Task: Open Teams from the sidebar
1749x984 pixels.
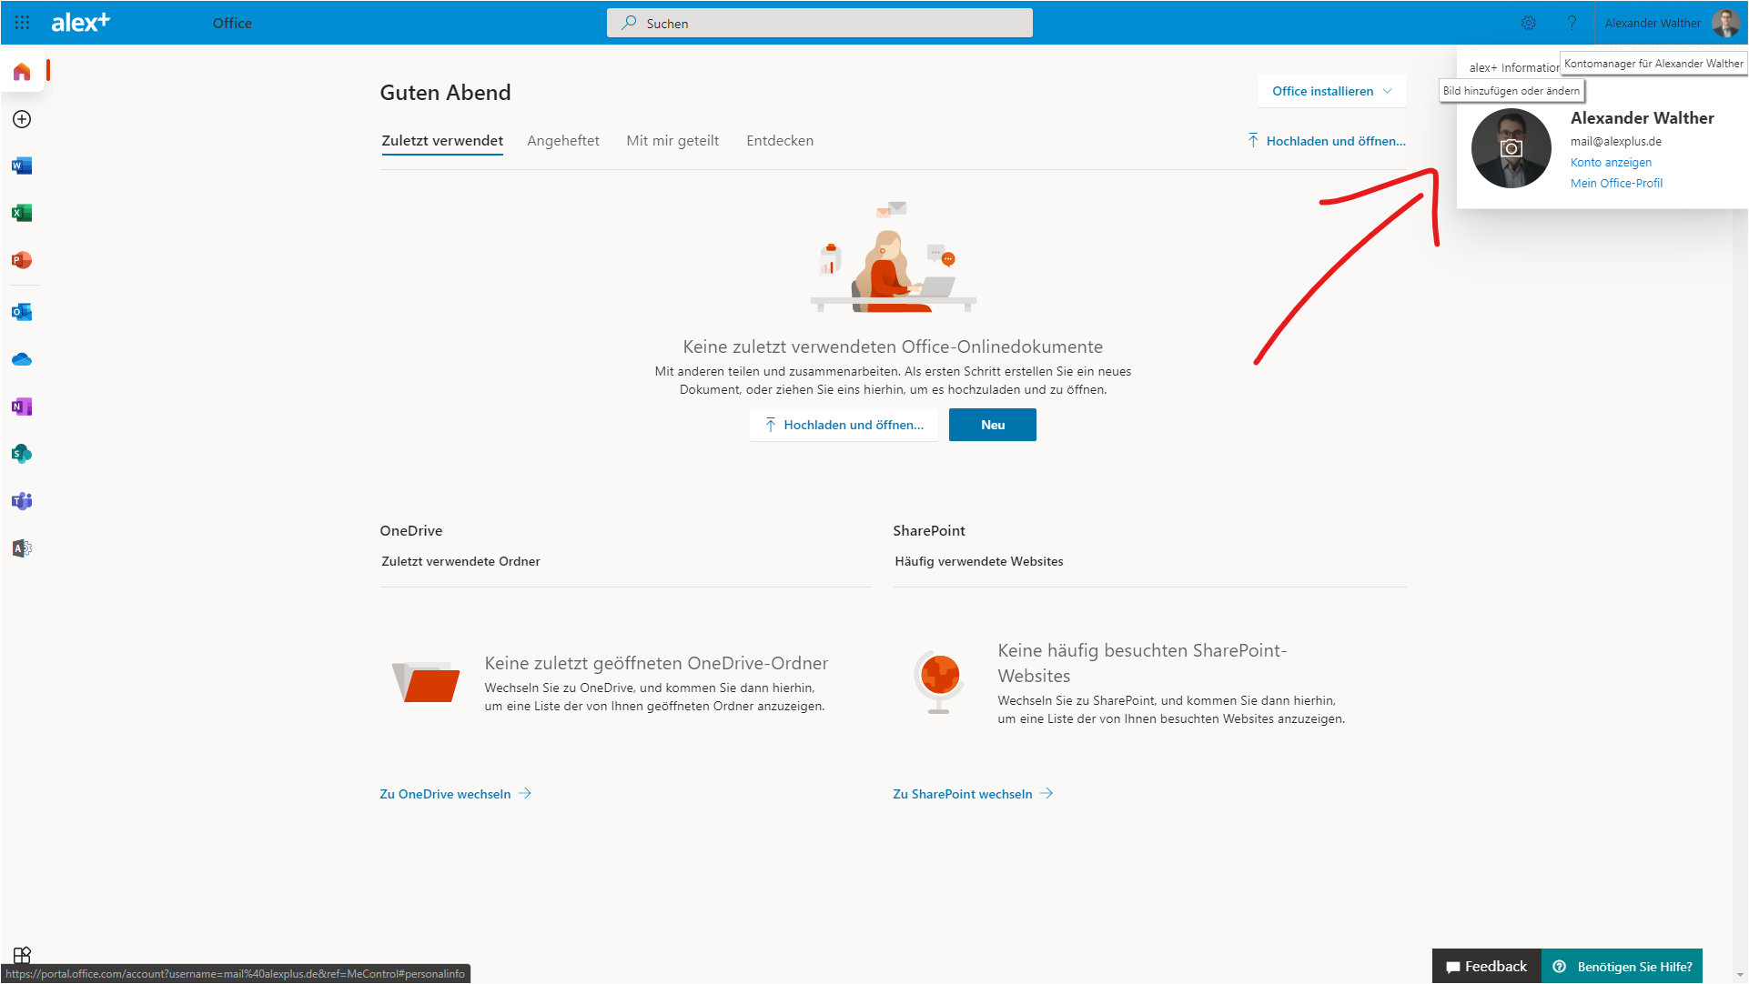Action: pyautogui.click(x=22, y=501)
